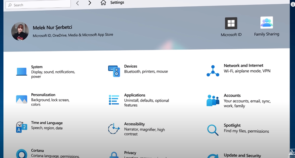Open the Accounts people icon
Image resolution: width=295 pixels, height=158 pixels.
213,100
